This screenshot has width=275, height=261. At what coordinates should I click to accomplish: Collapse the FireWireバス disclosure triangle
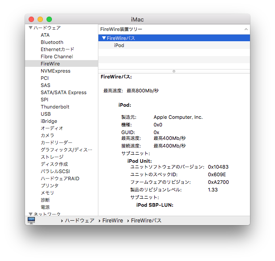point(104,38)
